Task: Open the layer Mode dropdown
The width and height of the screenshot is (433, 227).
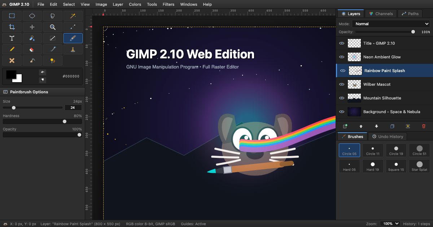Action: (391, 24)
